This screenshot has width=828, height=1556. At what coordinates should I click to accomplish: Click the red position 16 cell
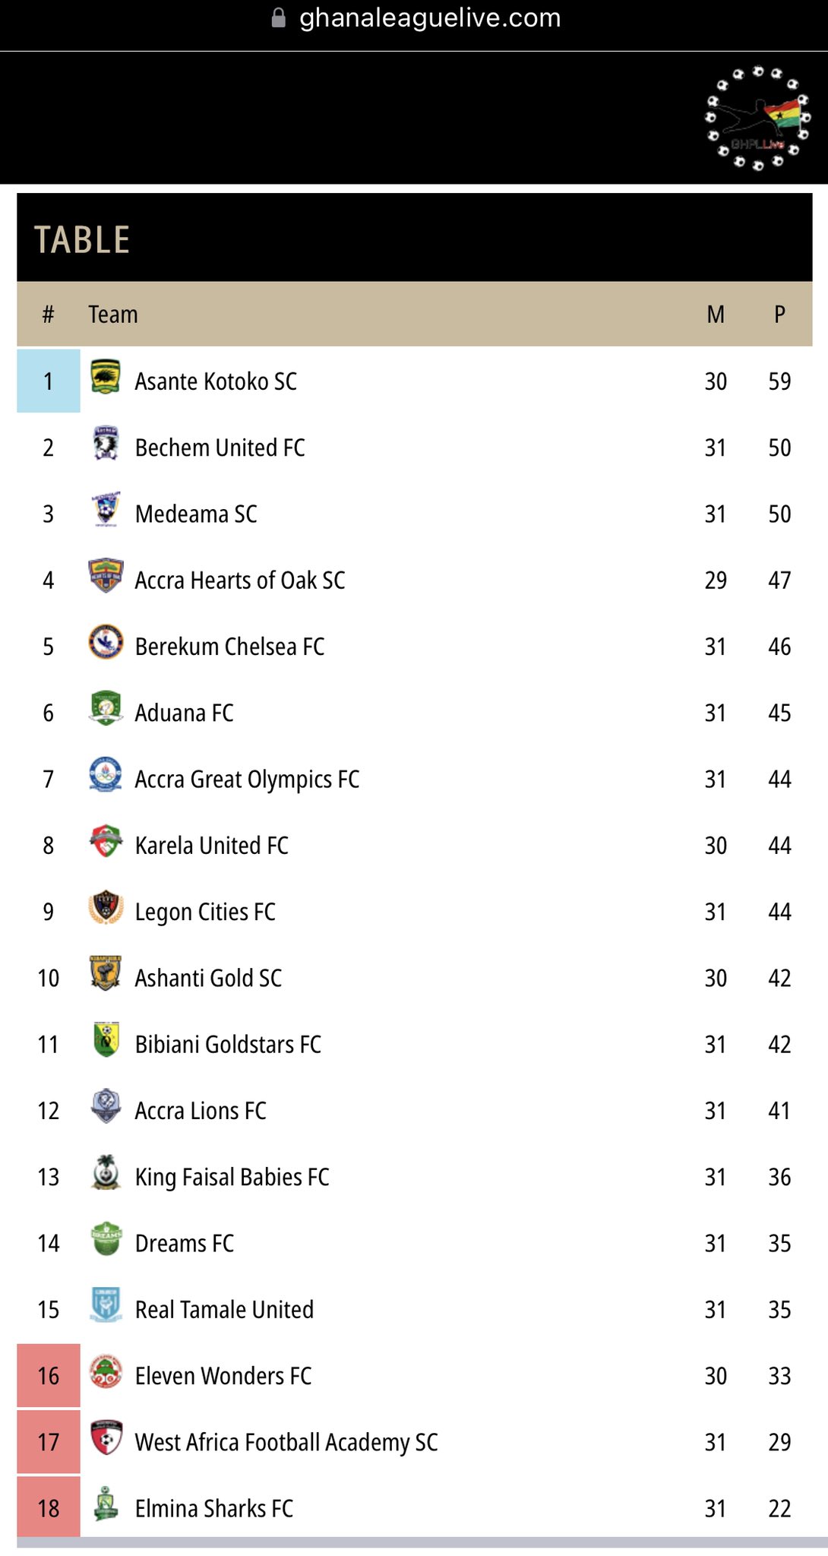(49, 1376)
